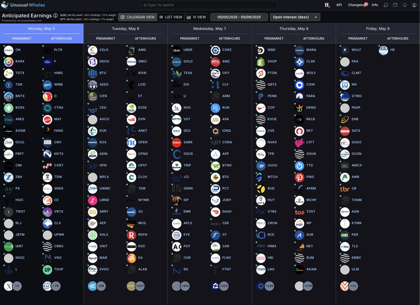The width and height of the screenshot is (420, 305).
Task: Click the Oscar logo for OSCR
Action: [x=177, y=154]
